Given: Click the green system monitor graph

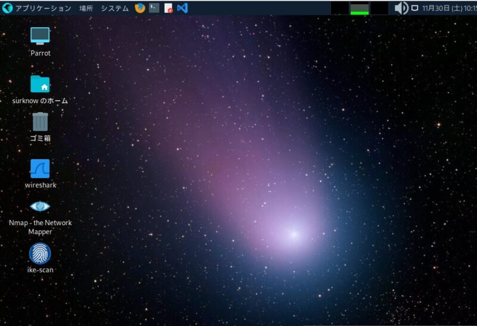Looking at the screenshot, I should tap(360, 8).
